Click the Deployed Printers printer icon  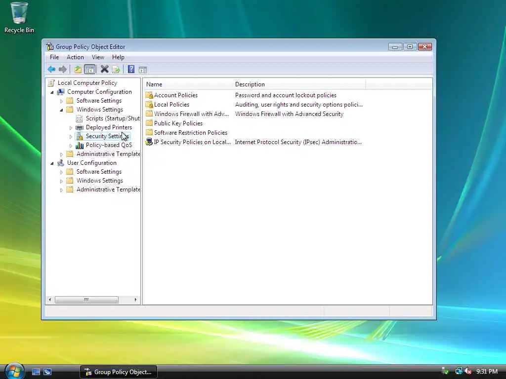click(80, 127)
